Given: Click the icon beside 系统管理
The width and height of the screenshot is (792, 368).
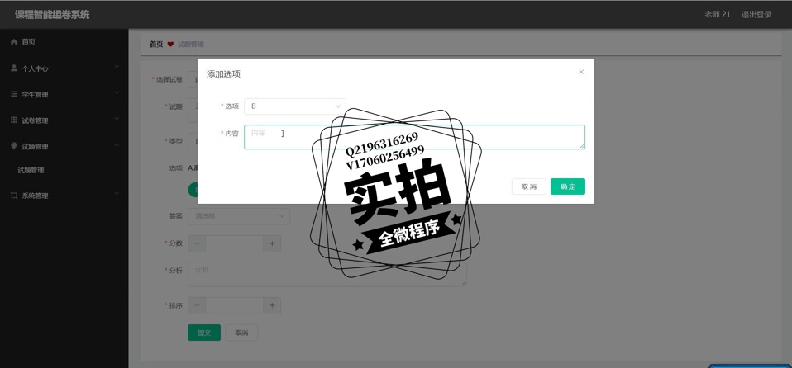Looking at the screenshot, I should pyautogui.click(x=14, y=195).
